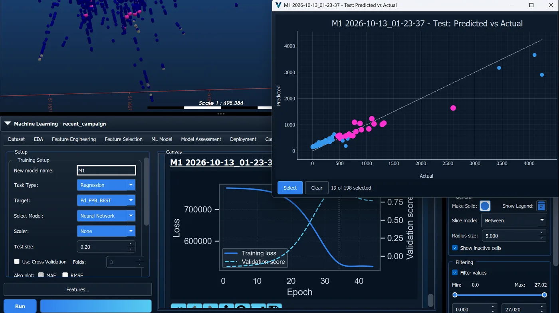
Task: Switch to the Dataset tab
Action: (x=16, y=139)
